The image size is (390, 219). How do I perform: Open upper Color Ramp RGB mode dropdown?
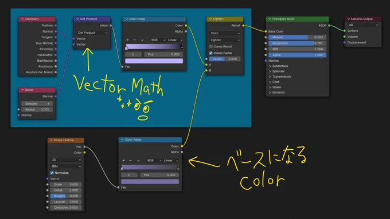tap(158, 40)
